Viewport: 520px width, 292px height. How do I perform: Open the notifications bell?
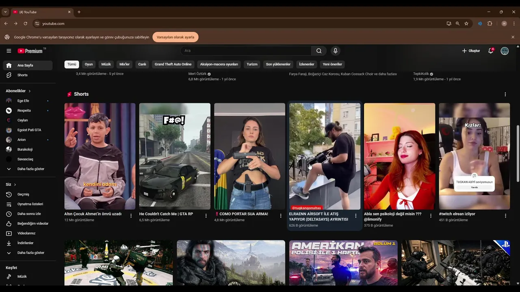pos(491,51)
